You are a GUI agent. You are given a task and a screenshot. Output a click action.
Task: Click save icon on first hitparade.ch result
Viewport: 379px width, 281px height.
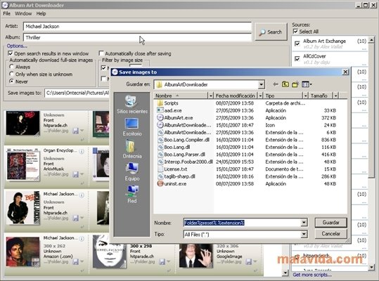tap(76, 131)
